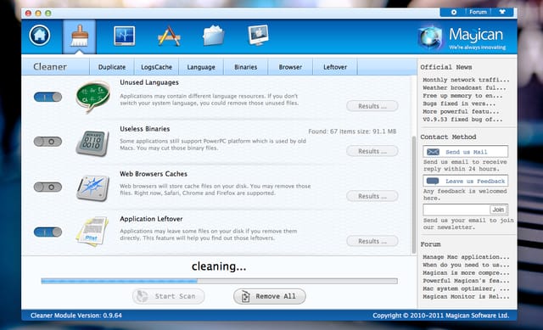Open the Applications manager icon

tap(169, 36)
